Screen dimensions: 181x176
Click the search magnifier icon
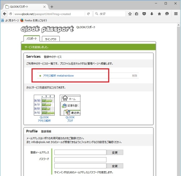[97, 14]
